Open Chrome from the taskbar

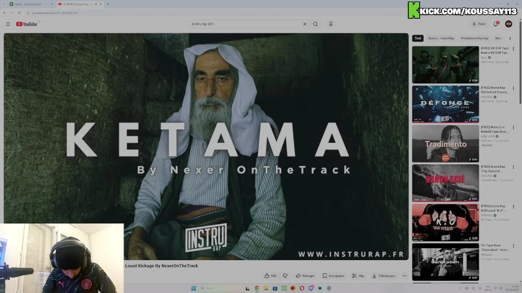tap(257, 288)
